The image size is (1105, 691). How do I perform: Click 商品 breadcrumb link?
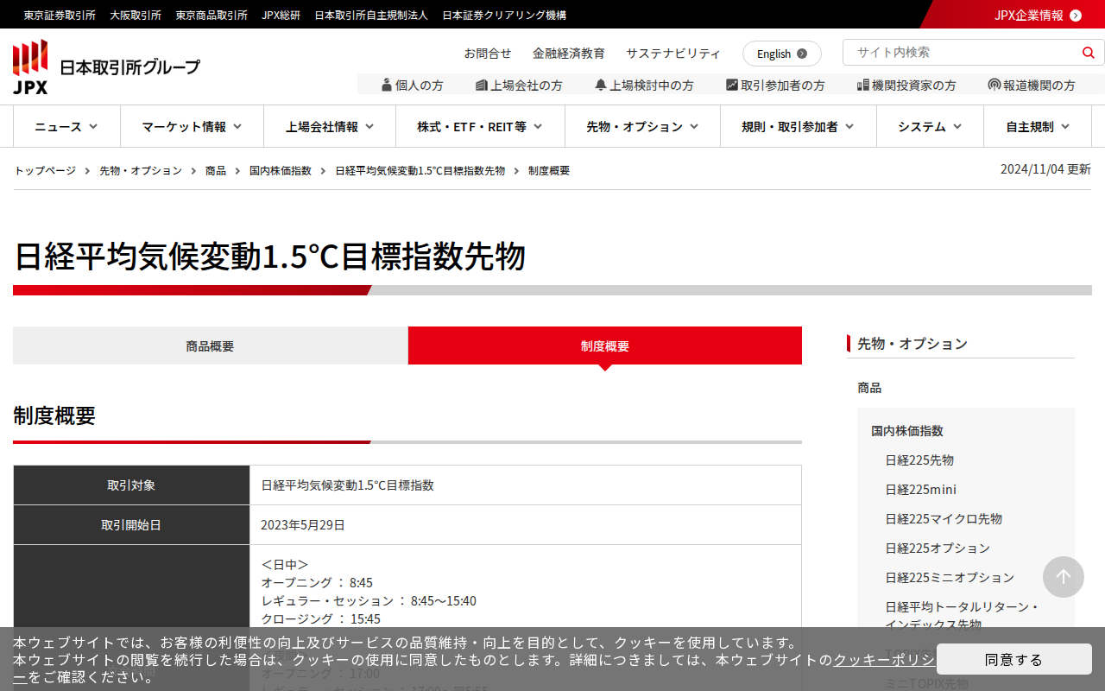click(216, 170)
